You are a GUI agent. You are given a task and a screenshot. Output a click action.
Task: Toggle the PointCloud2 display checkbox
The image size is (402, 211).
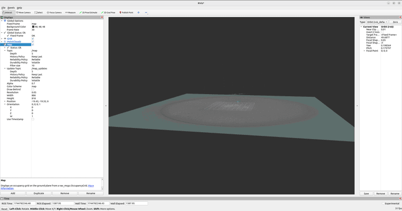coord(33,42)
